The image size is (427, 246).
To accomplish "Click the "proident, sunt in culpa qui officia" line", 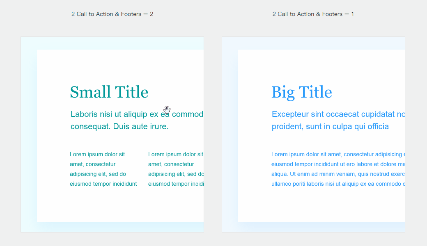I will point(330,127).
